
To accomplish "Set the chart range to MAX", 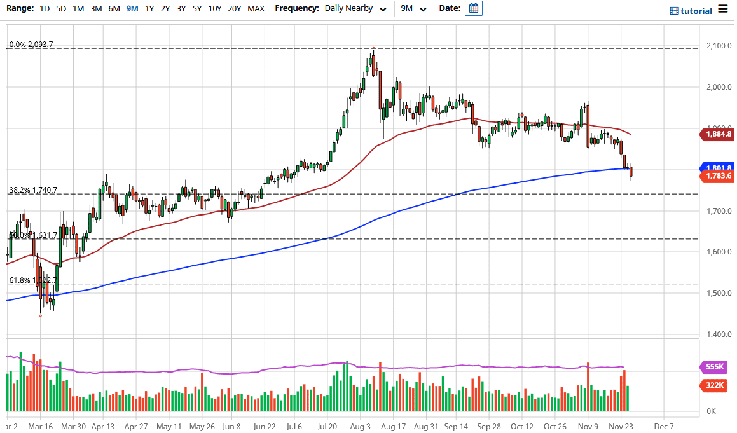I will pyautogui.click(x=256, y=9).
